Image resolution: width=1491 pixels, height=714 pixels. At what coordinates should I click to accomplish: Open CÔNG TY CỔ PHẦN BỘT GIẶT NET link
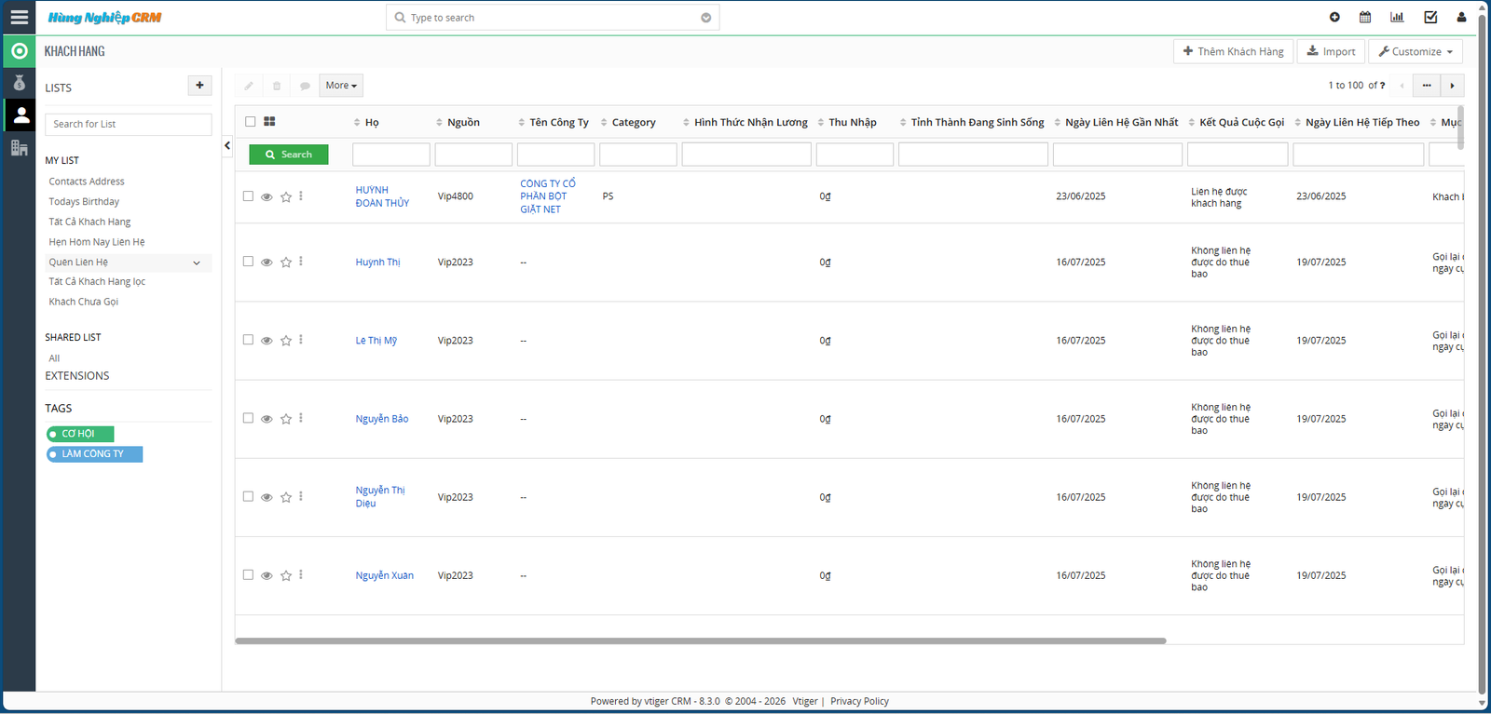pos(548,196)
